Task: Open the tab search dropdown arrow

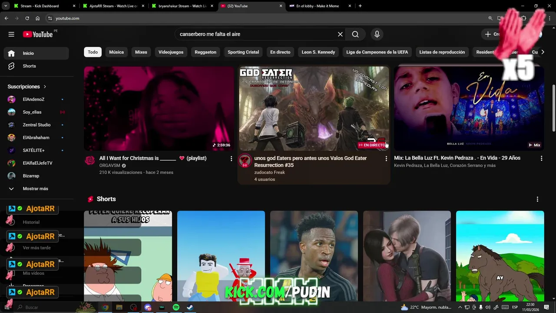Action: coord(6,6)
